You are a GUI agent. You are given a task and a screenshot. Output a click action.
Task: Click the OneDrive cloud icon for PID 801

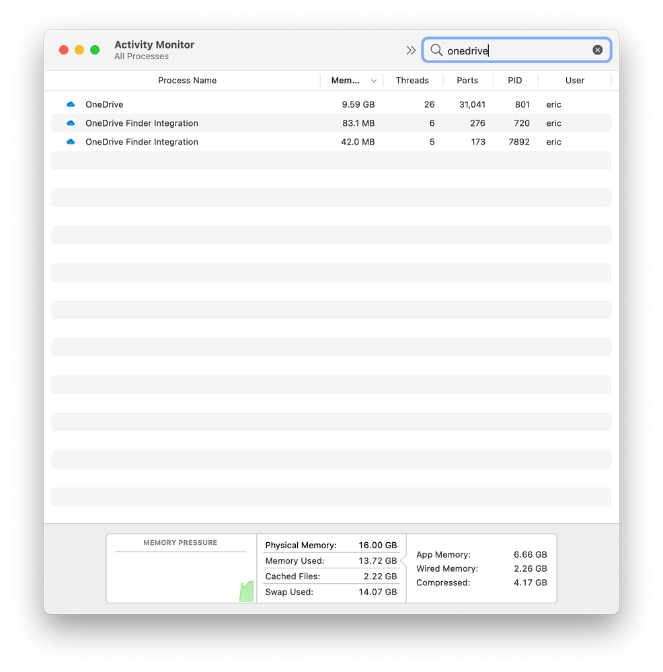coord(71,104)
